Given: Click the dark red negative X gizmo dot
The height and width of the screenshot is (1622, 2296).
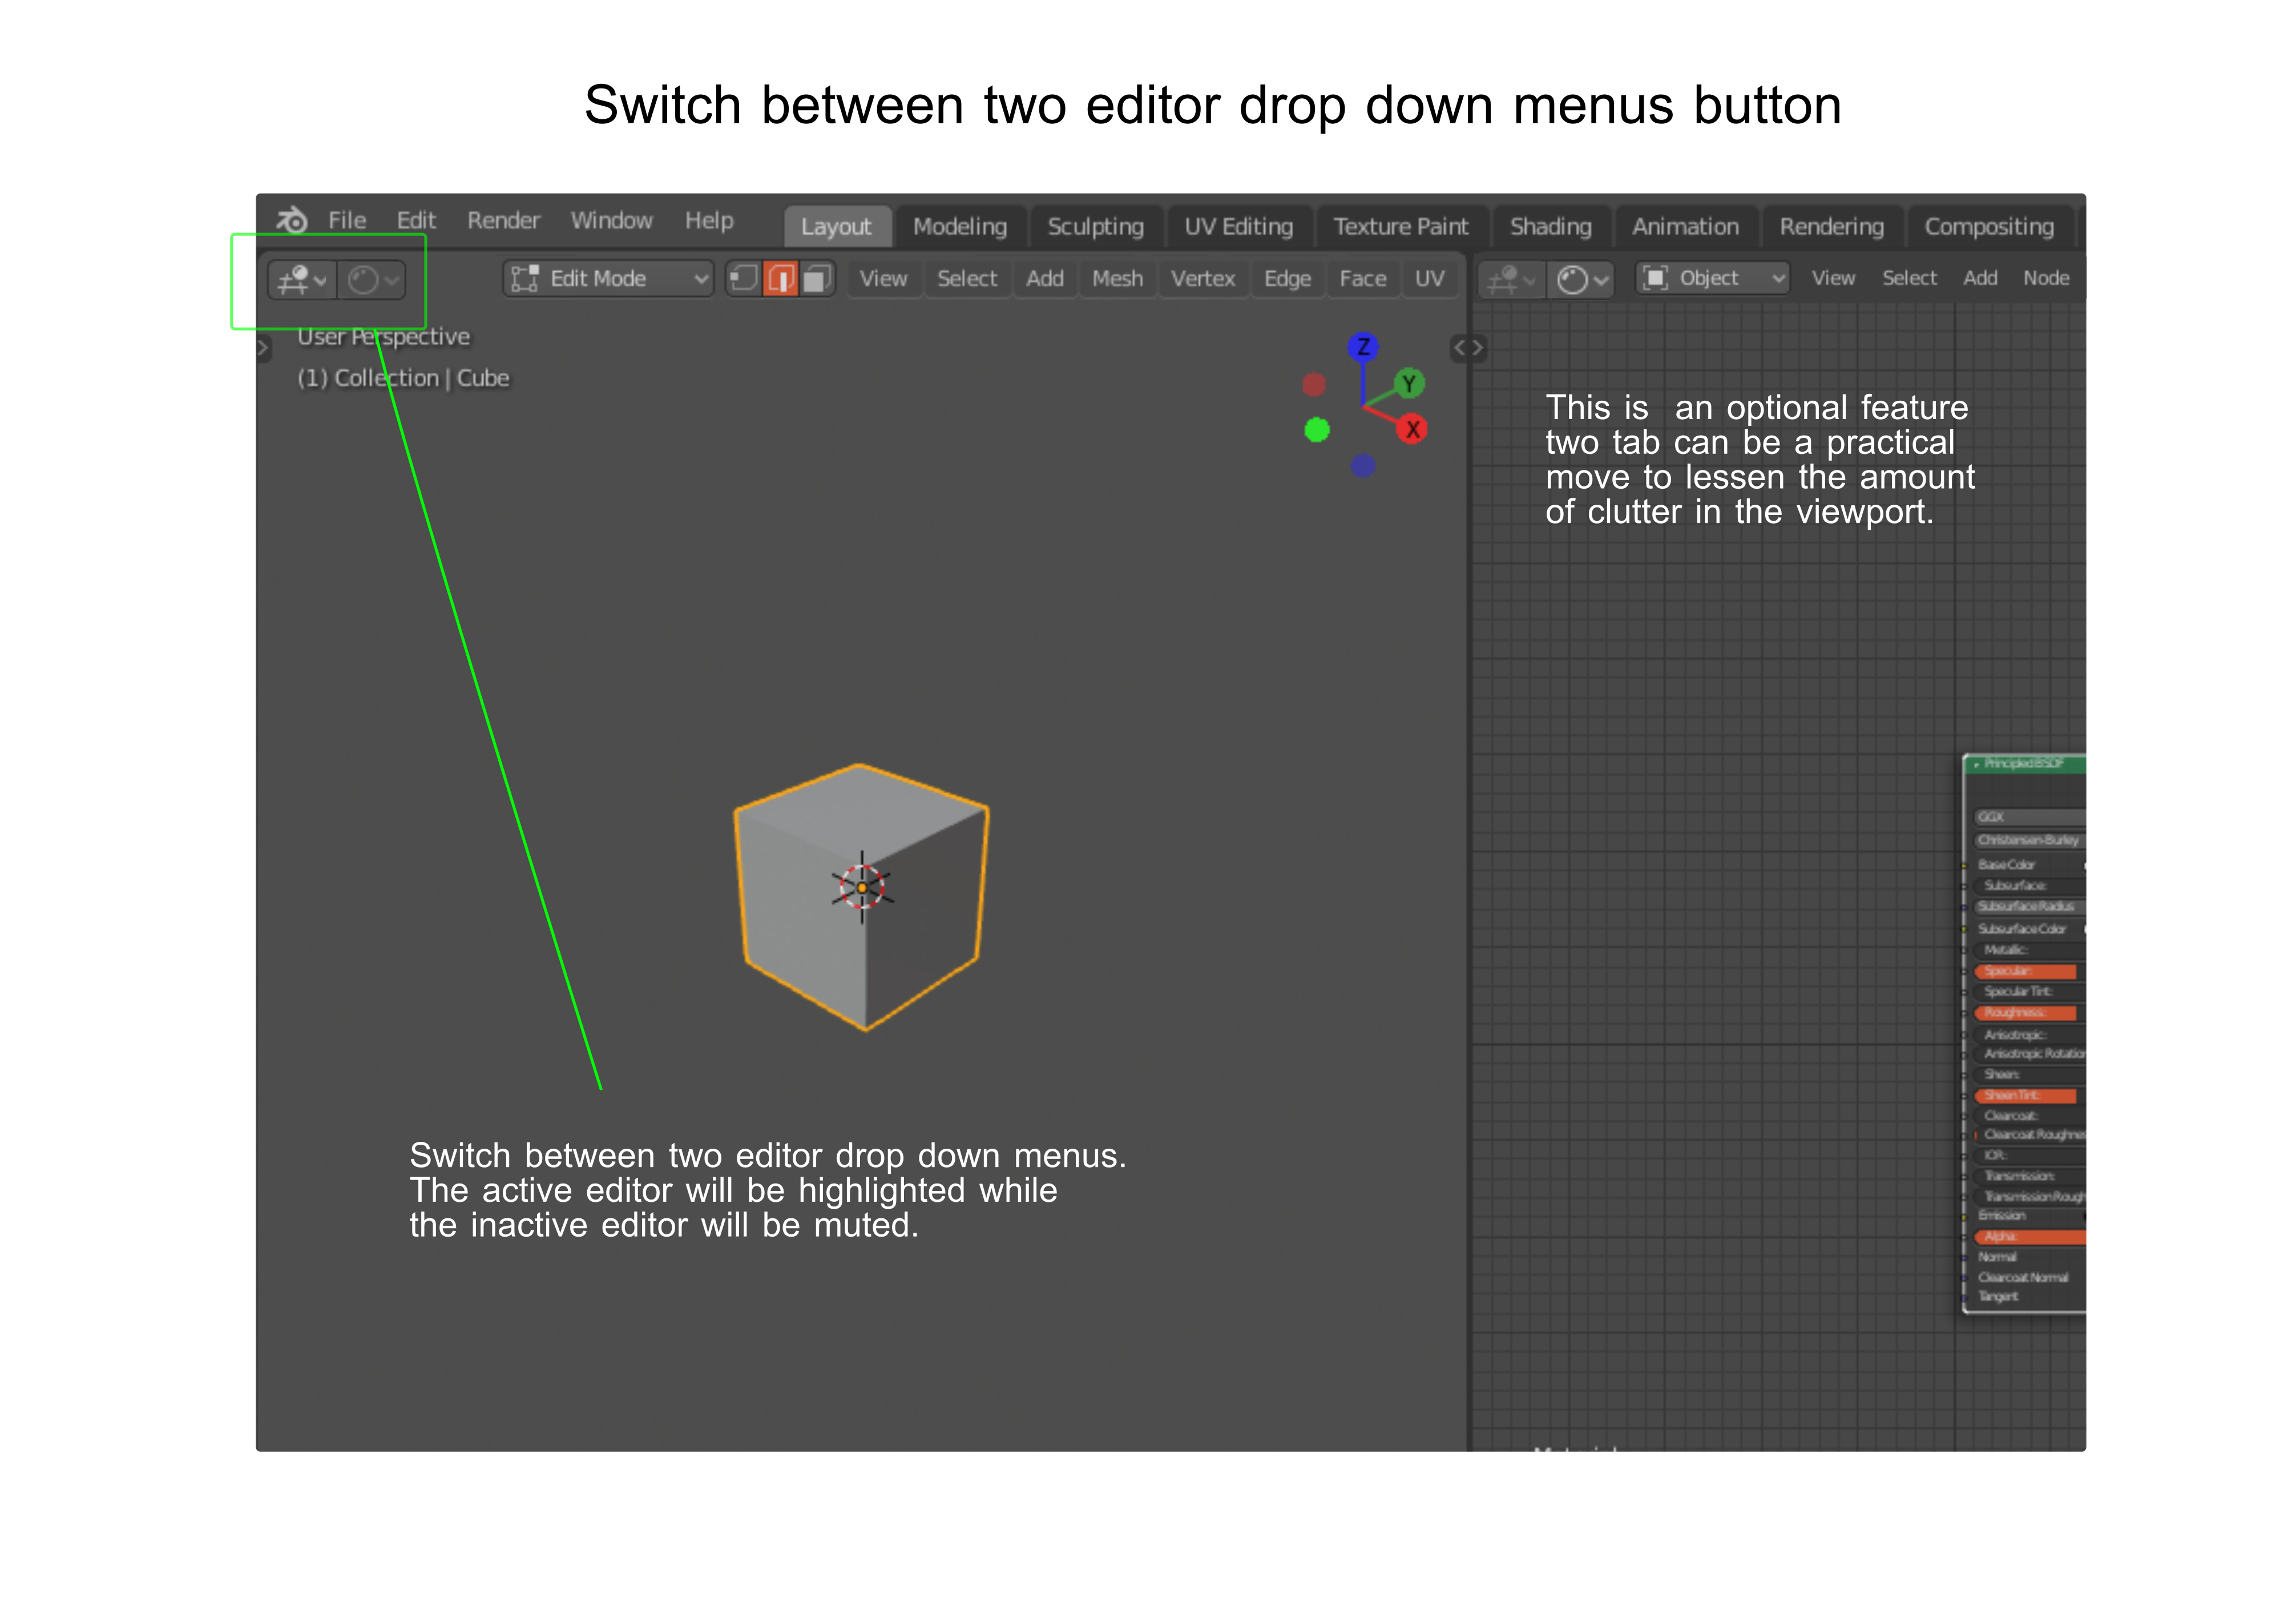Looking at the screenshot, I should coord(1314,384).
